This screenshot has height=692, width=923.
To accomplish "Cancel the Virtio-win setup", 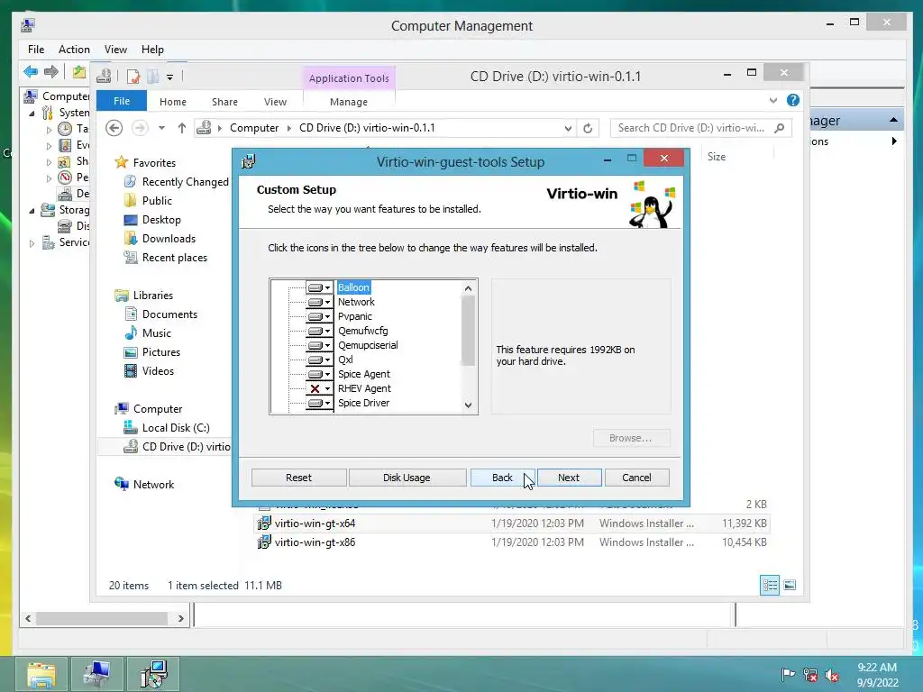I will pos(636,478).
